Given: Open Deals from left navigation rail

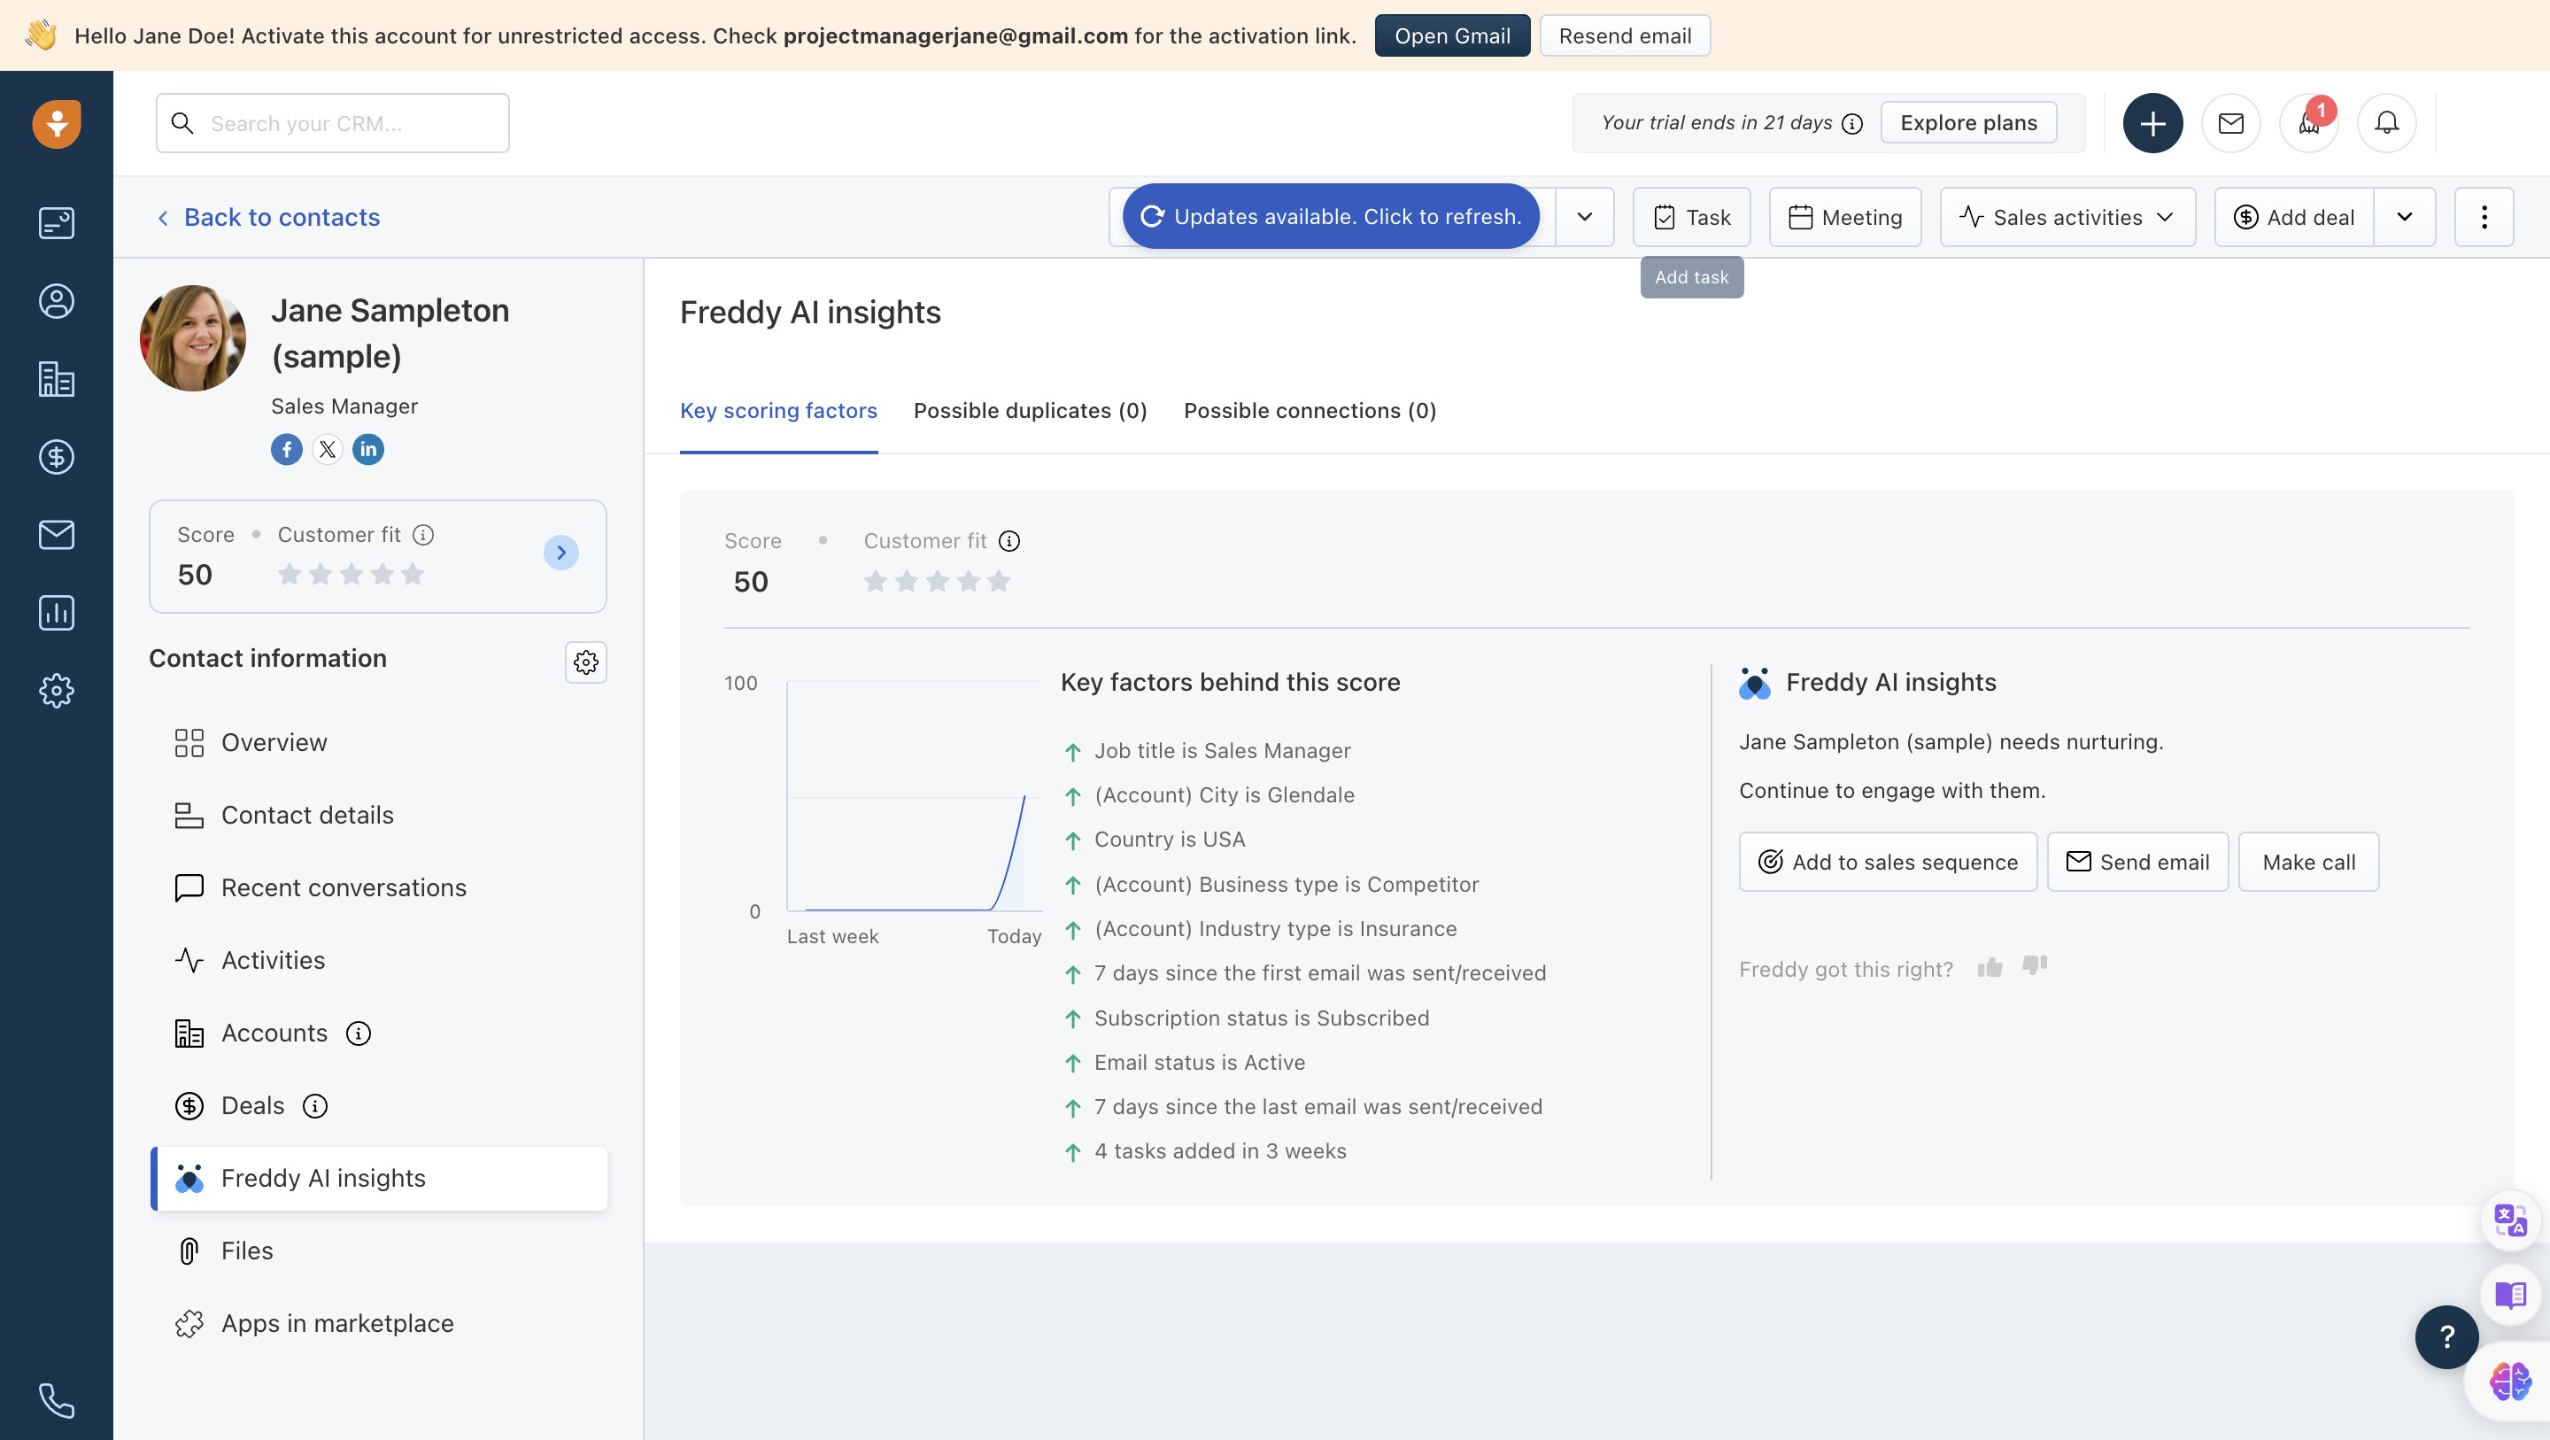Looking at the screenshot, I should [x=57, y=457].
